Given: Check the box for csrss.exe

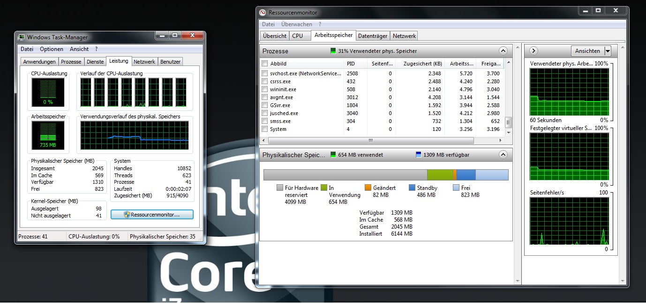Looking at the screenshot, I should pyautogui.click(x=265, y=81).
